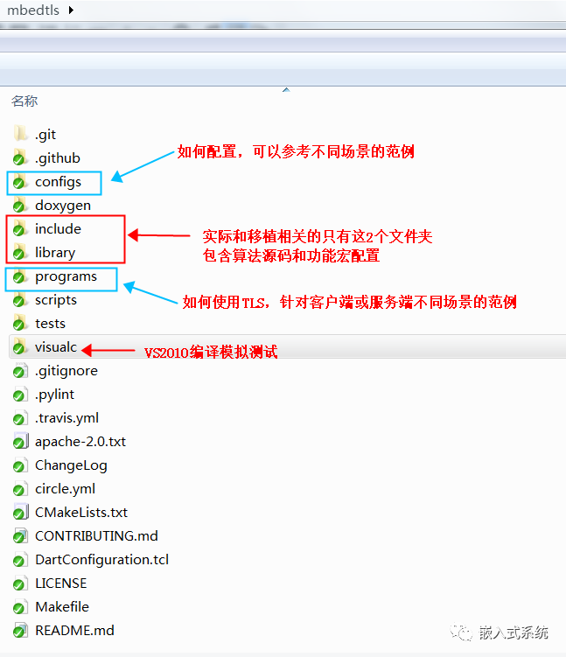The image size is (566, 657).
Task: Select the DartConfiguration.tcl file name
Action: pyautogui.click(x=101, y=560)
